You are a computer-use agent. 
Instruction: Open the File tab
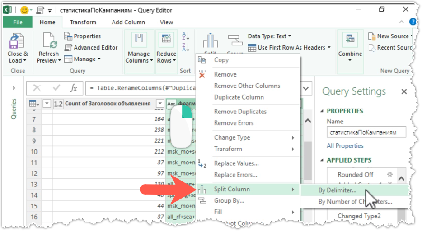coord(18,22)
